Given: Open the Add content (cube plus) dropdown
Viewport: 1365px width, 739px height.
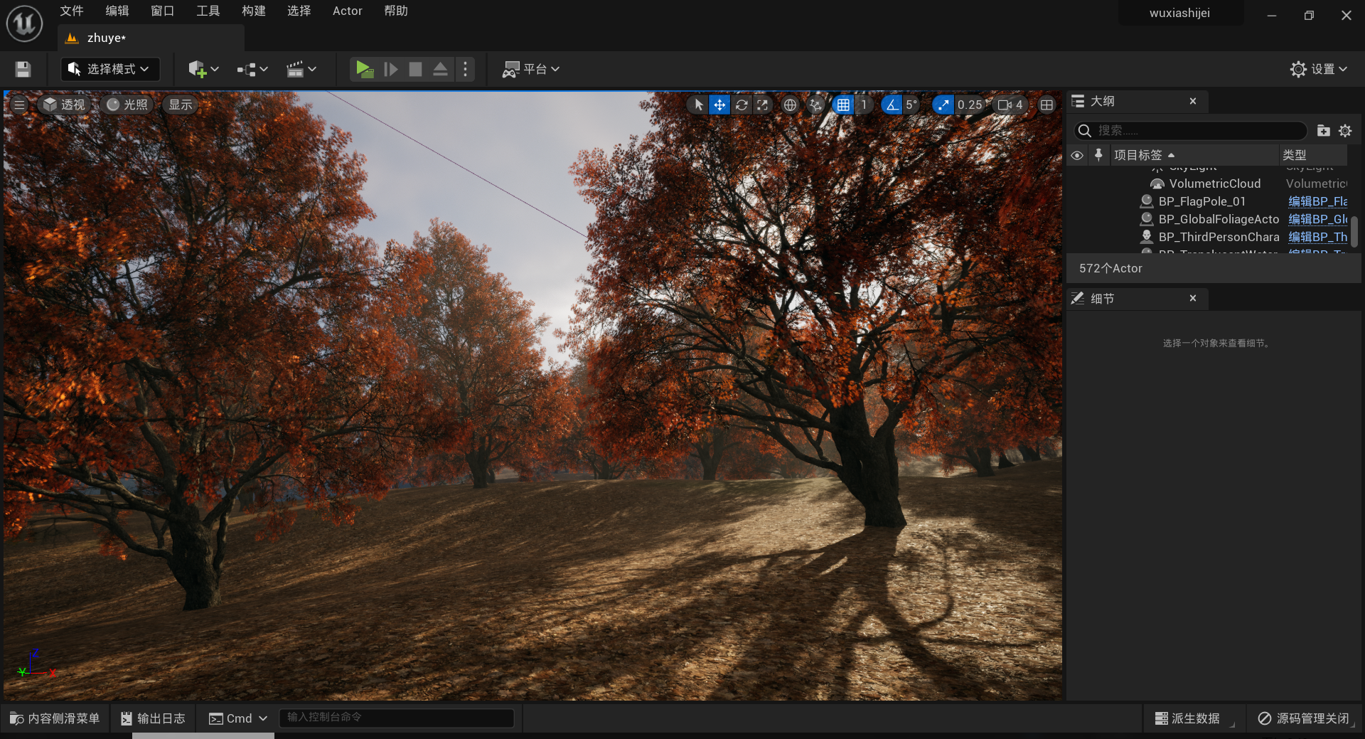Looking at the screenshot, I should coord(203,69).
